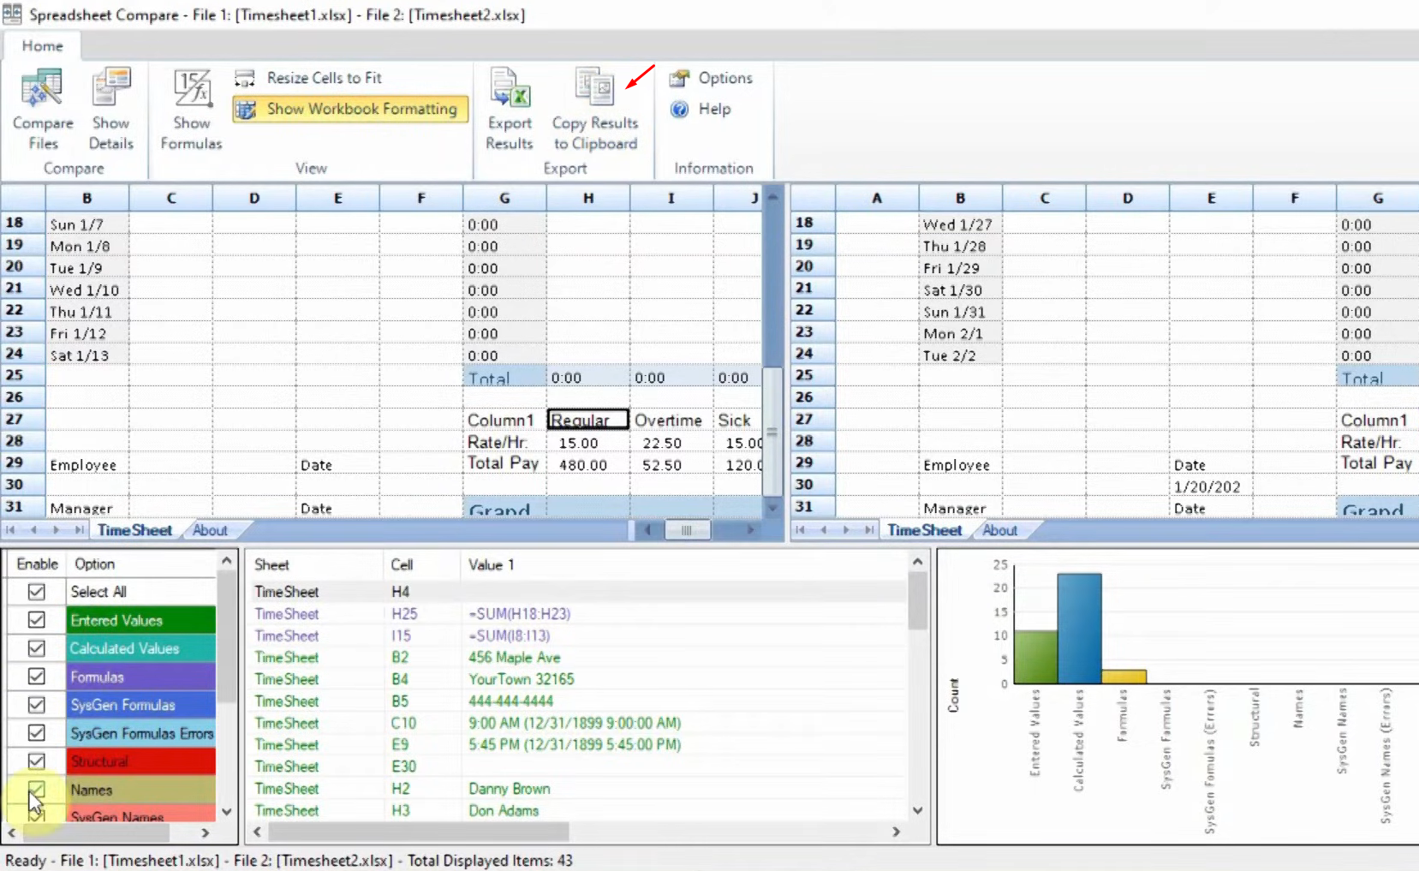Click Calculated Values bar in chart
Viewport: 1419px width, 871px height.
[x=1079, y=629]
